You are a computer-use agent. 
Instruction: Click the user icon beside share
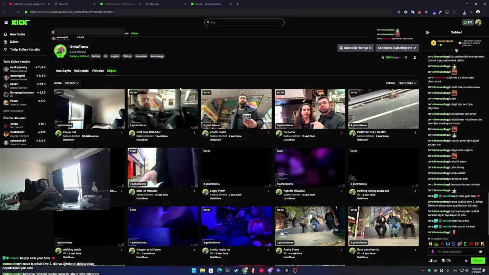(415, 58)
